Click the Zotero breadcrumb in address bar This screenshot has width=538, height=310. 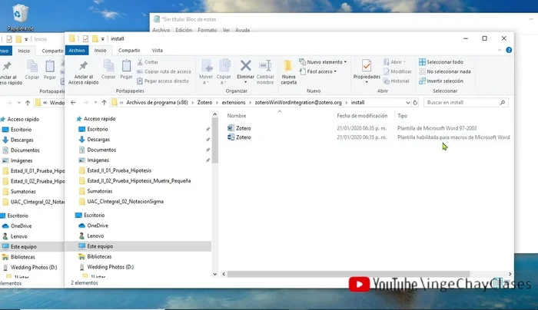(204, 102)
